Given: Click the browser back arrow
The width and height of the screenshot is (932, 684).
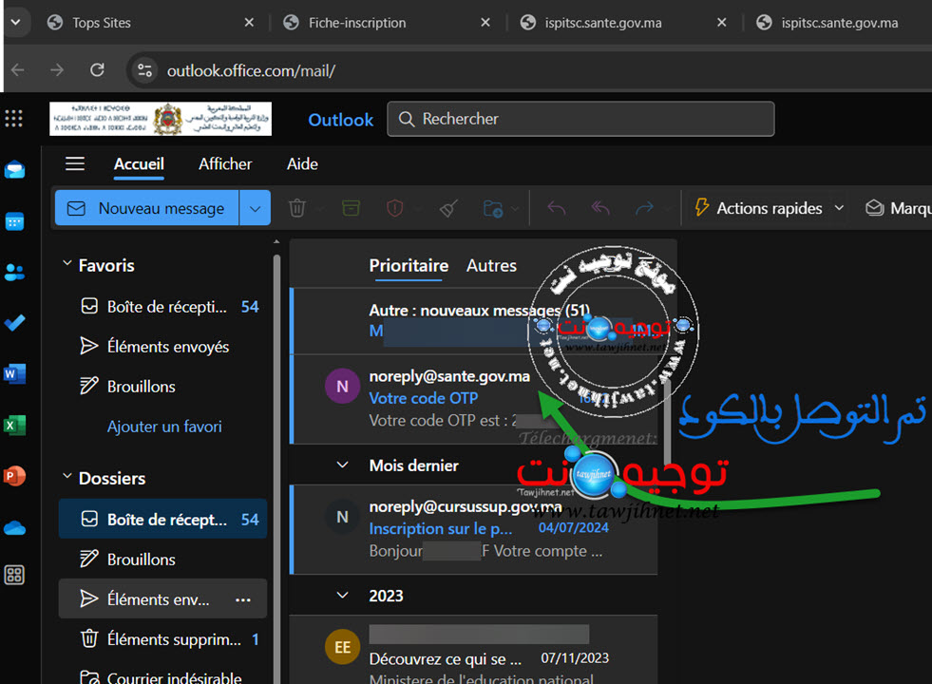Looking at the screenshot, I should click(x=18, y=70).
